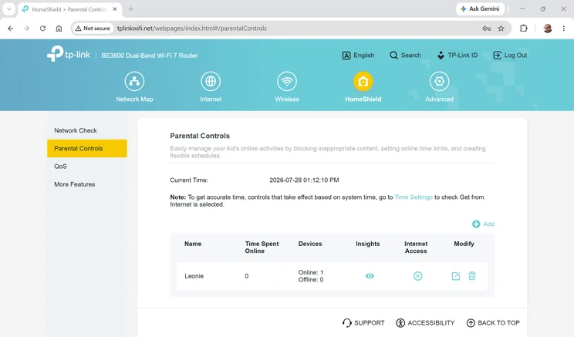The height and width of the screenshot is (337, 574).
Task: Select Parental Controls in sidebar
Action: [x=87, y=148]
